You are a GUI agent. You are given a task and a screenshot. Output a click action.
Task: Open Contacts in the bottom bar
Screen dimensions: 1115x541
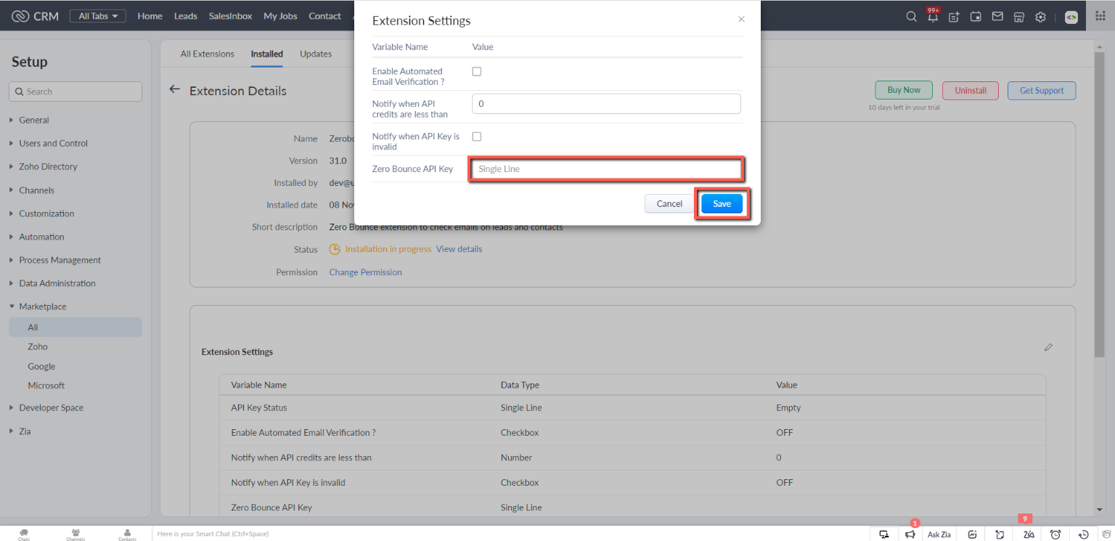click(127, 534)
